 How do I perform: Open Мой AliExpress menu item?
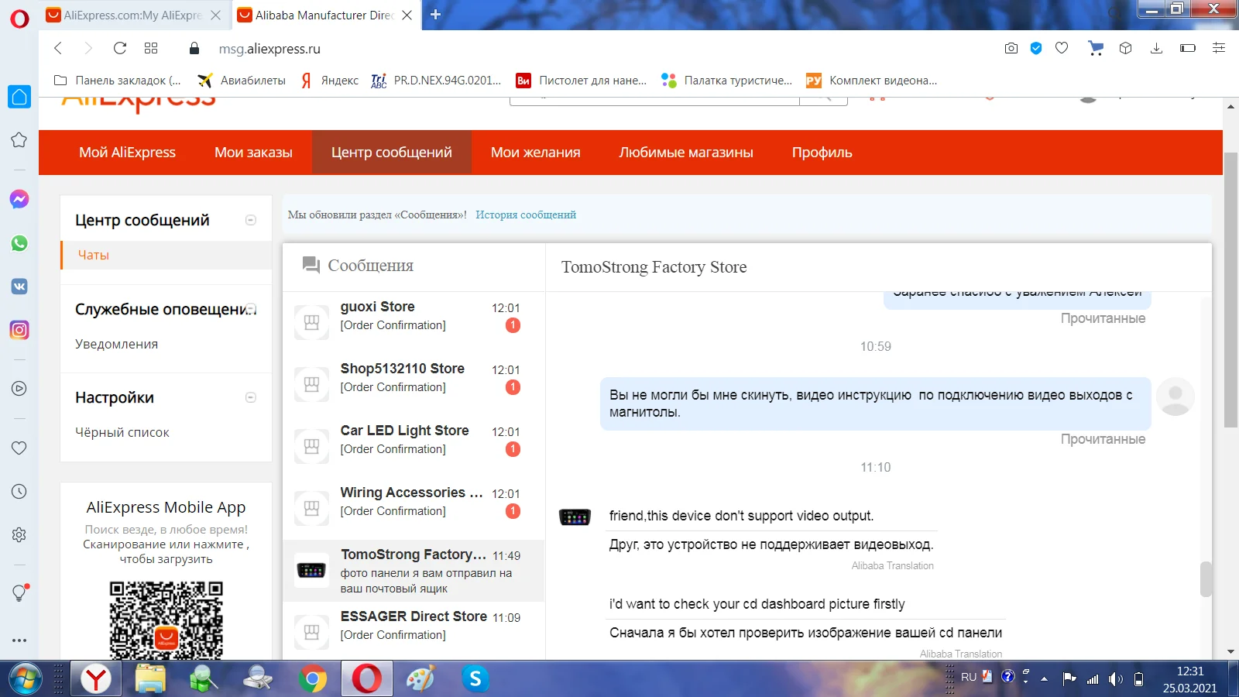tap(127, 153)
